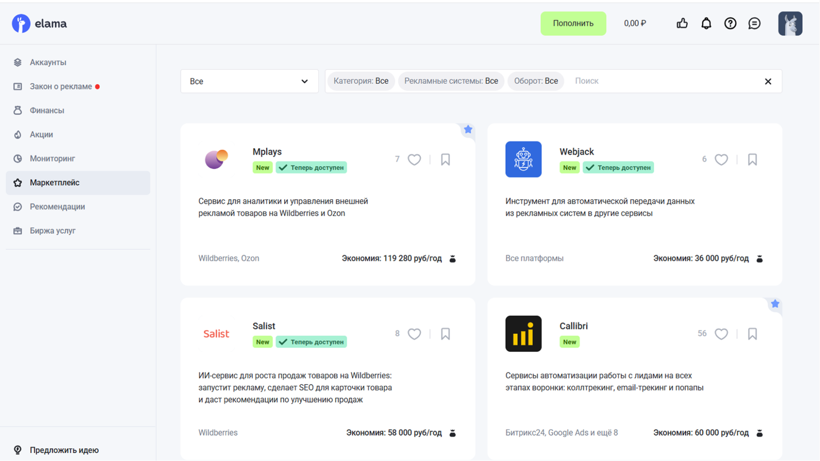820x461 pixels.
Task: Open the chat messages icon
Action: click(754, 23)
